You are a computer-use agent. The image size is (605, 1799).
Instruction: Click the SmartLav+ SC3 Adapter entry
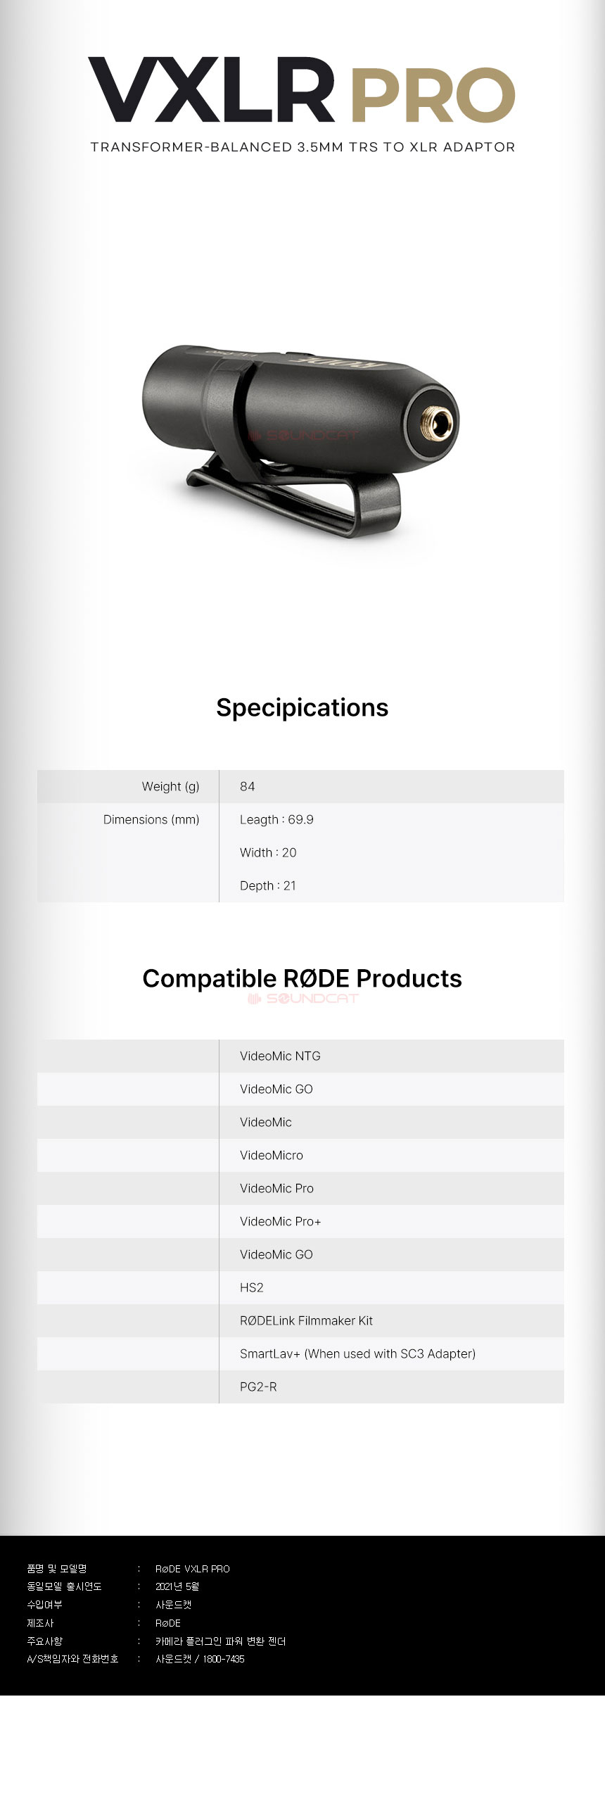pos(357,1353)
